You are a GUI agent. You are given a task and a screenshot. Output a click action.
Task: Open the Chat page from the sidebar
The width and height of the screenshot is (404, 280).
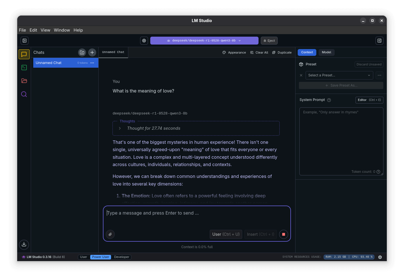coord(24,54)
